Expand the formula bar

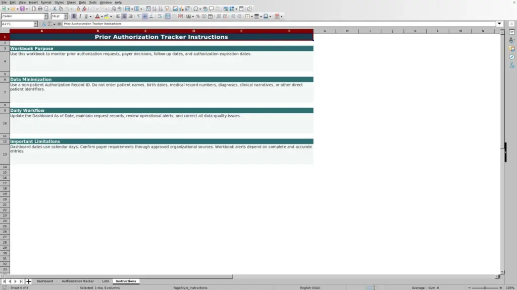click(499, 24)
